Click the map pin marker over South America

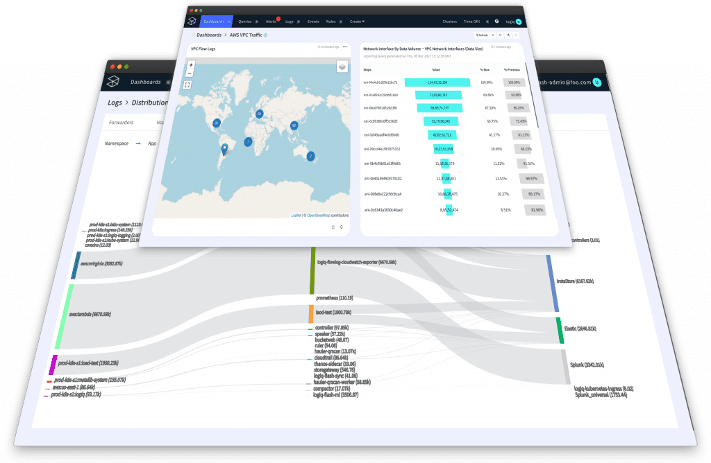click(x=224, y=148)
